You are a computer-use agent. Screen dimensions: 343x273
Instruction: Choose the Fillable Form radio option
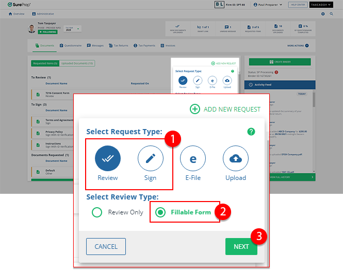160,212
